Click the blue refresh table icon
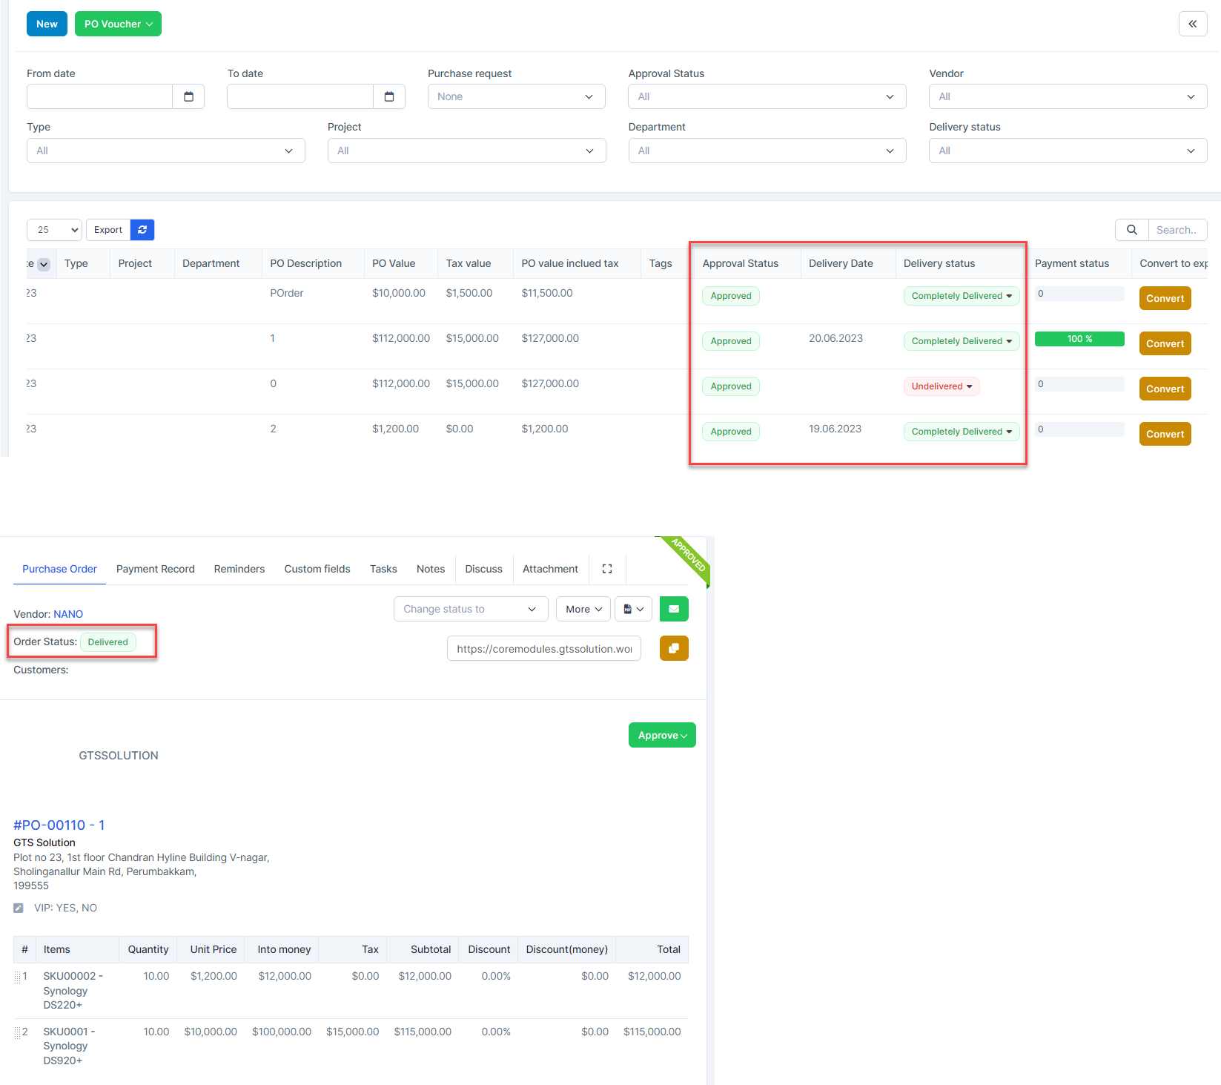 142,230
